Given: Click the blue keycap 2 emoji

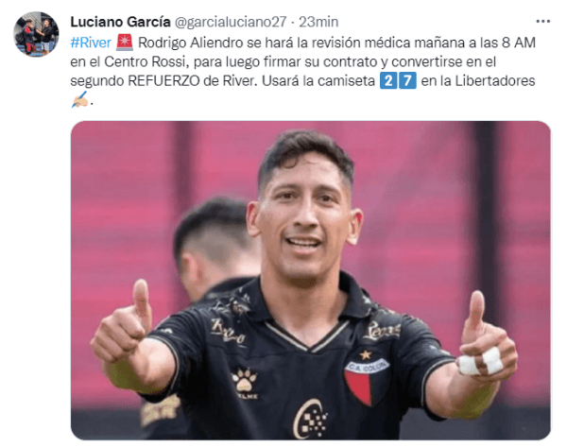Looking at the screenshot, I should click(x=388, y=80).
